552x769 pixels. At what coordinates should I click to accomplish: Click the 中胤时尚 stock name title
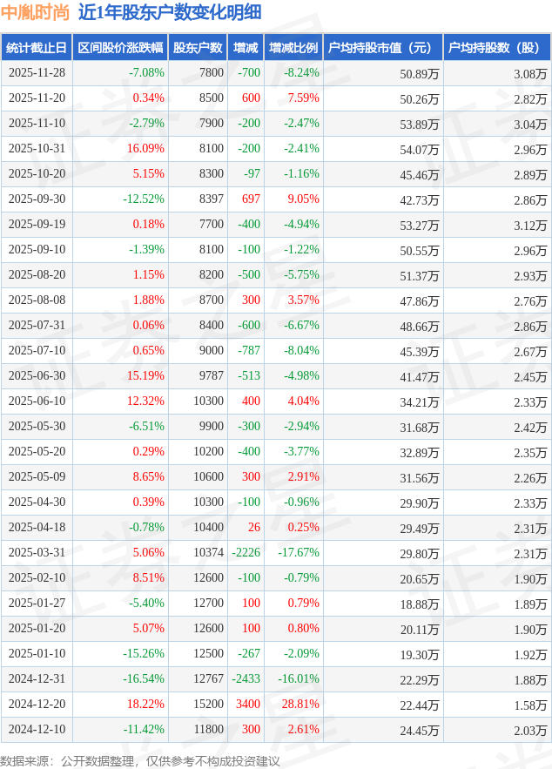[x=36, y=13]
